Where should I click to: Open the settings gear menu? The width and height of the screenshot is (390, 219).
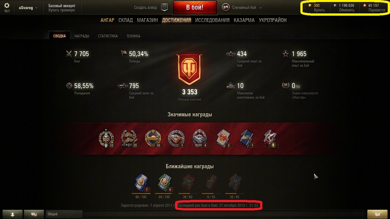(7, 6)
